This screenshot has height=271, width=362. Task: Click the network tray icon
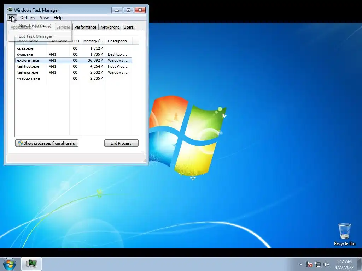pos(318,264)
